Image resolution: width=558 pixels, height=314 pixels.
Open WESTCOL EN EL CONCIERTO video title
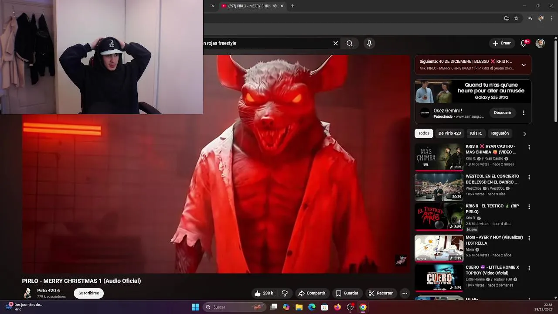[x=492, y=179]
